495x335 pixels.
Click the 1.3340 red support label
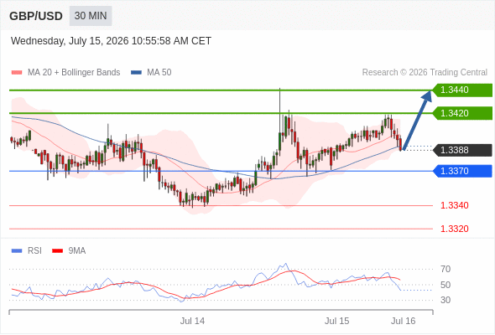454,205
